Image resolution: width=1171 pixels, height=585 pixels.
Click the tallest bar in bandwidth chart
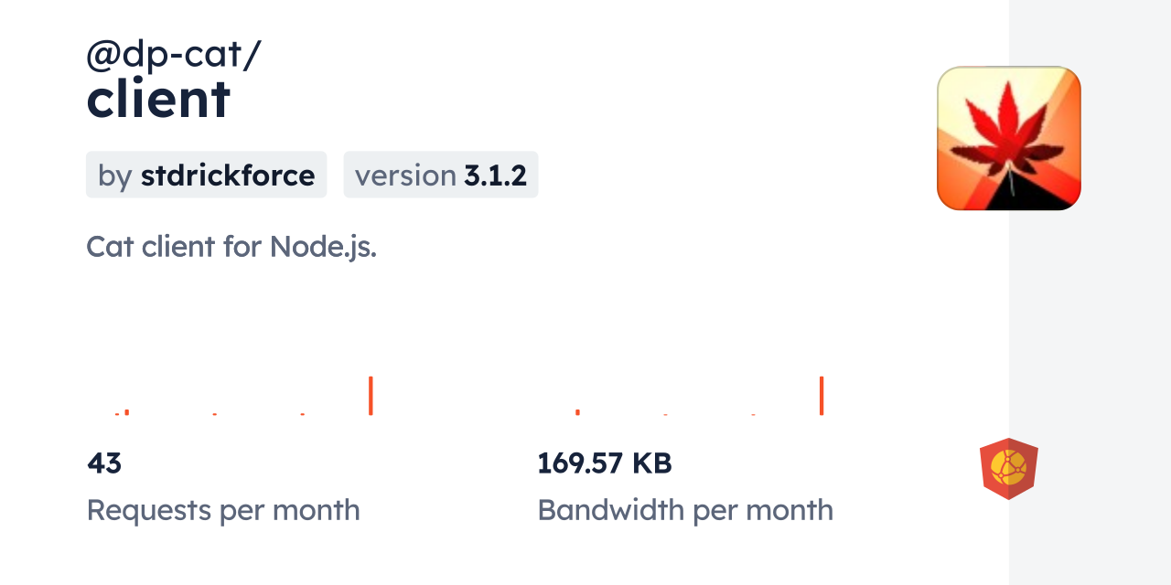(x=822, y=396)
